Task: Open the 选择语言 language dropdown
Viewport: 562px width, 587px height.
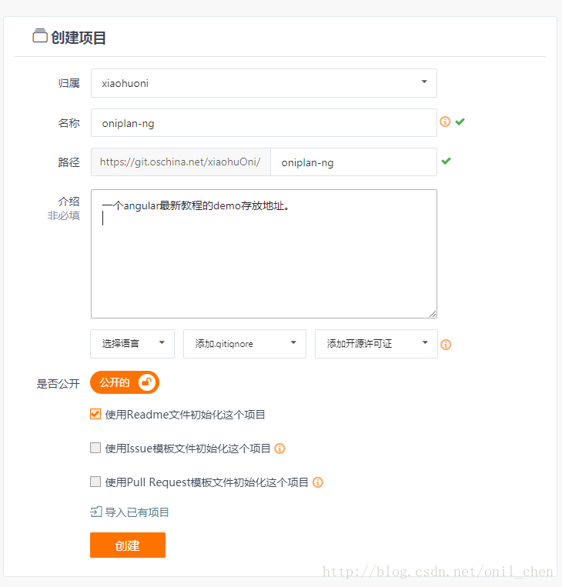Action: pos(132,344)
